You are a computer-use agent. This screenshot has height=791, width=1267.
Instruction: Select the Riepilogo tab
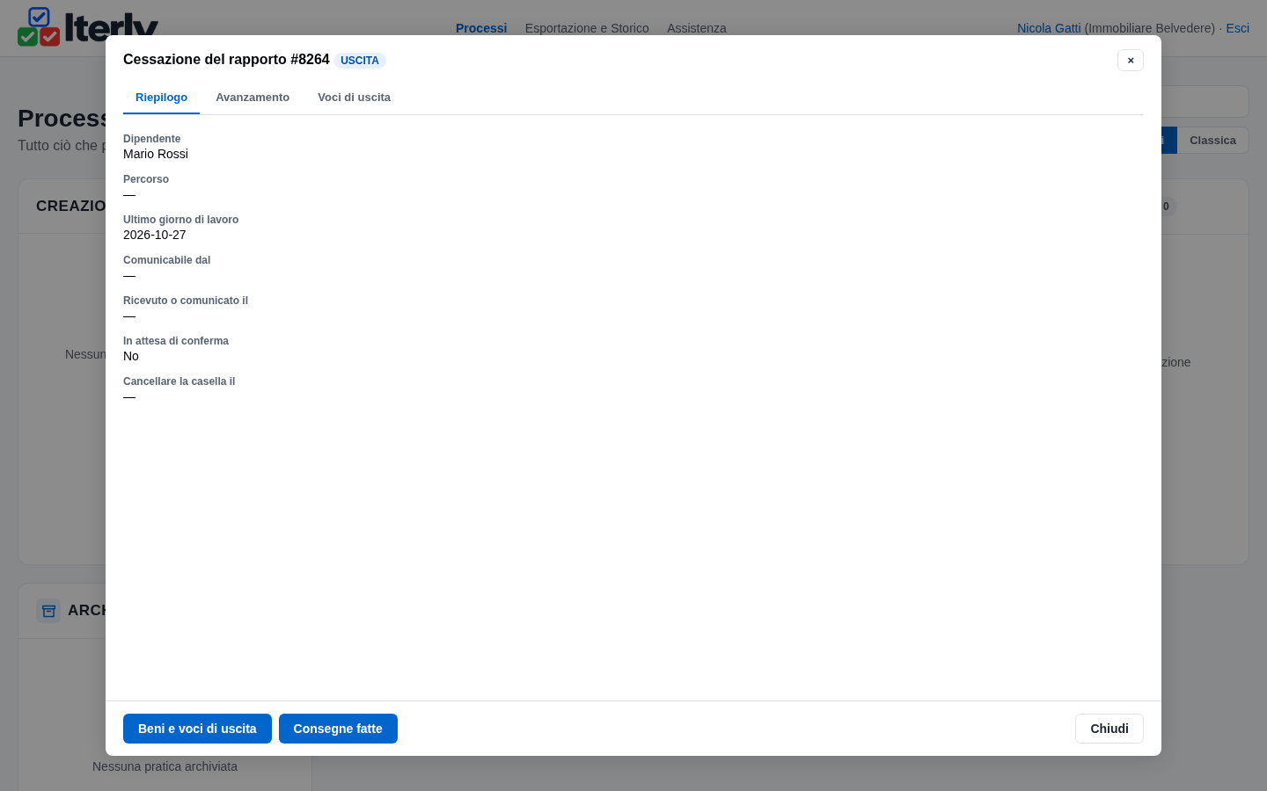click(161, 98)
